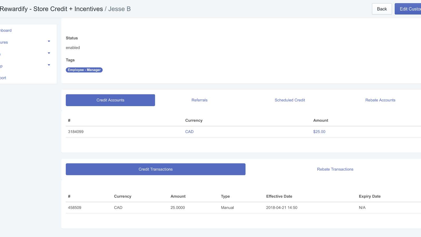Screen dimensions: 421x237
Task: Expand the Features sidebar dropdown arrow
Action: click(x=49, y=41)
